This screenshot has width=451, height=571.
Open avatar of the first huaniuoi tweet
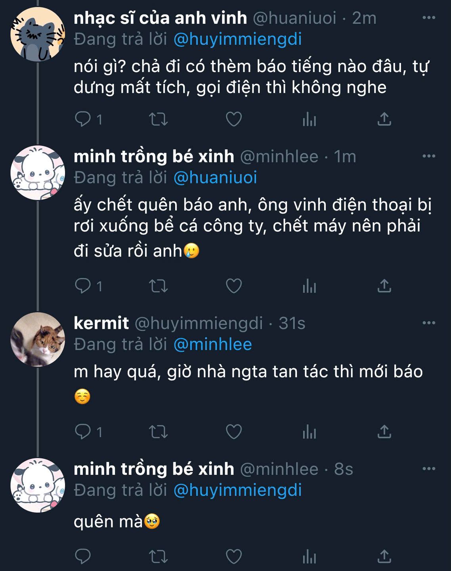coord(38,34)
